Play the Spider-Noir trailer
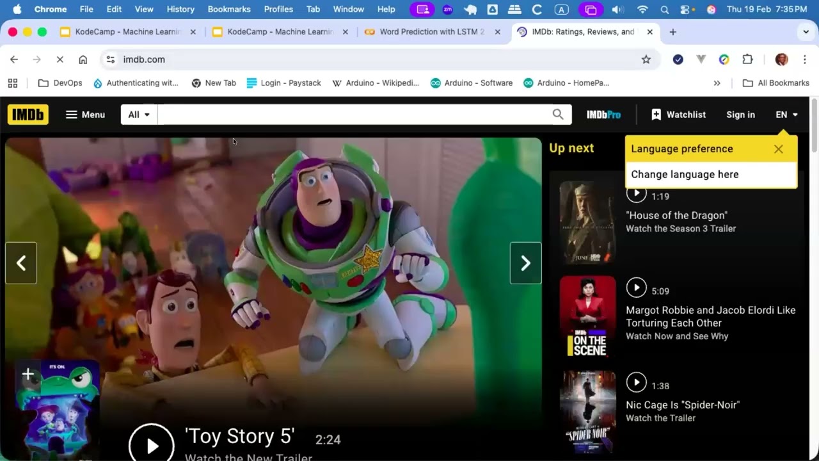This screenshot has width=819, height=461. click(636, 382)
